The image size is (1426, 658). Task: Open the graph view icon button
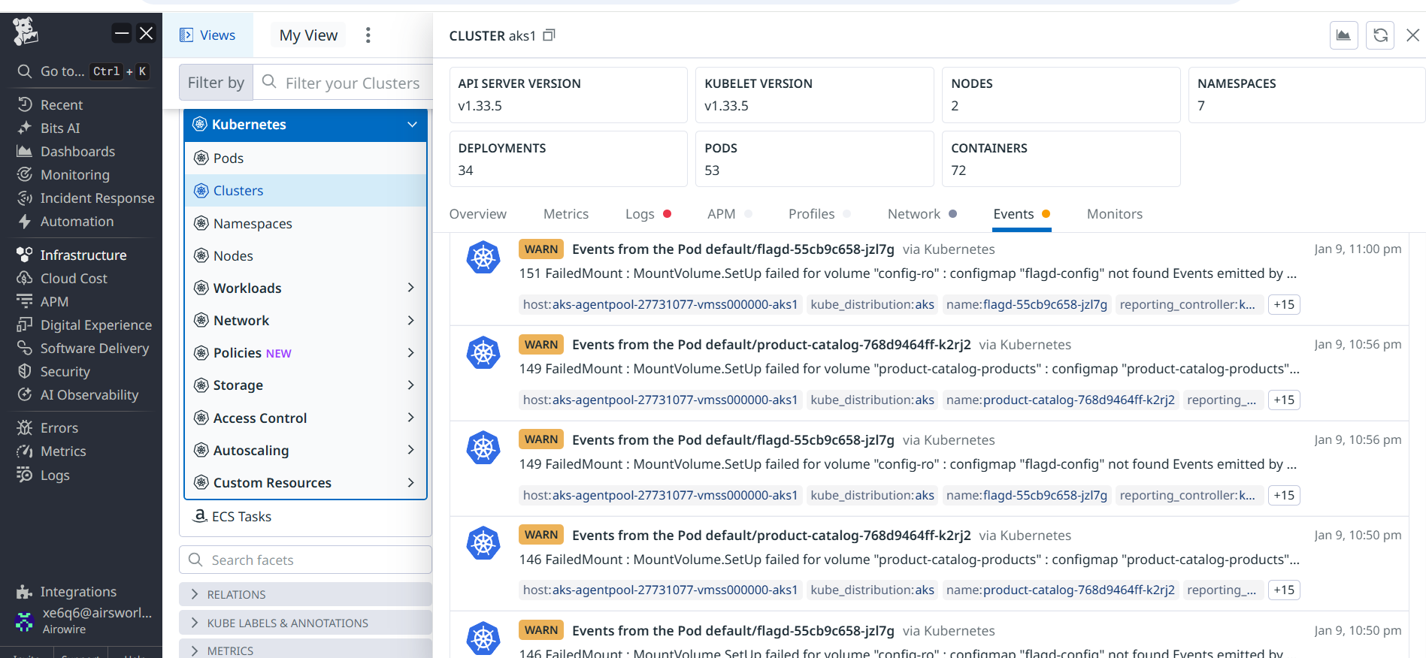pos(1343,35)
